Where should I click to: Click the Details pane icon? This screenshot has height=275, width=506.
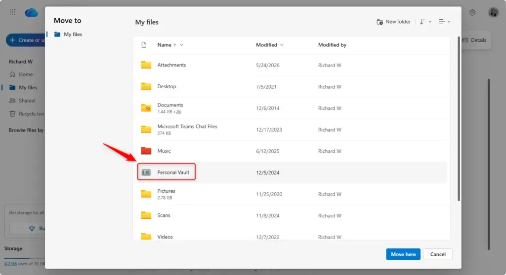click(x=465, y=40)
